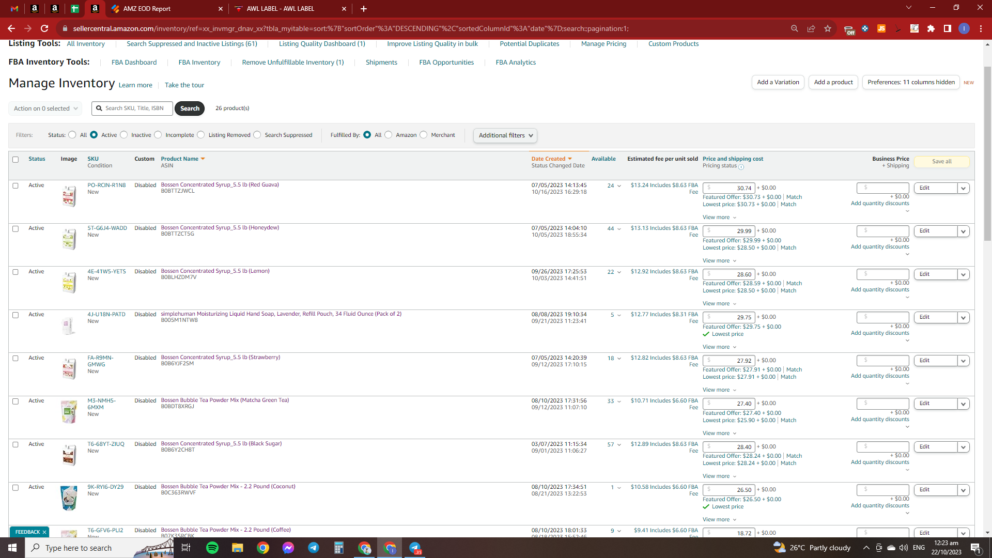Open Manage Pricing
This screenshot has height=558, width=992.
(x=603, y=44)
